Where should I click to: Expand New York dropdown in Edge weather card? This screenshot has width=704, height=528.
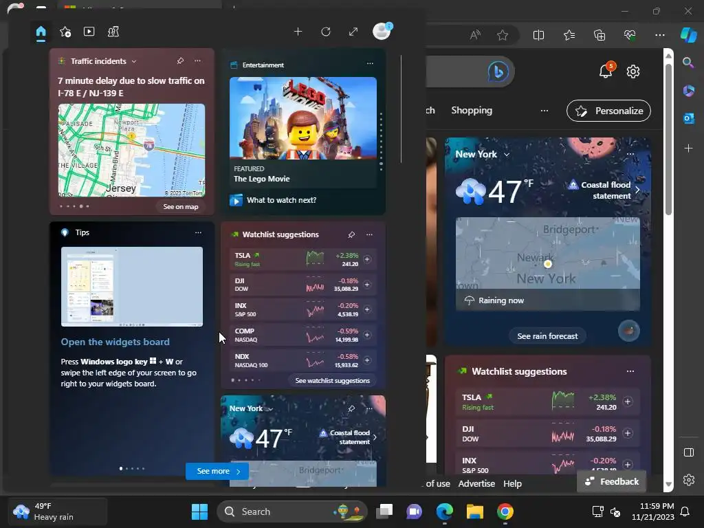(x=507, y=155)
